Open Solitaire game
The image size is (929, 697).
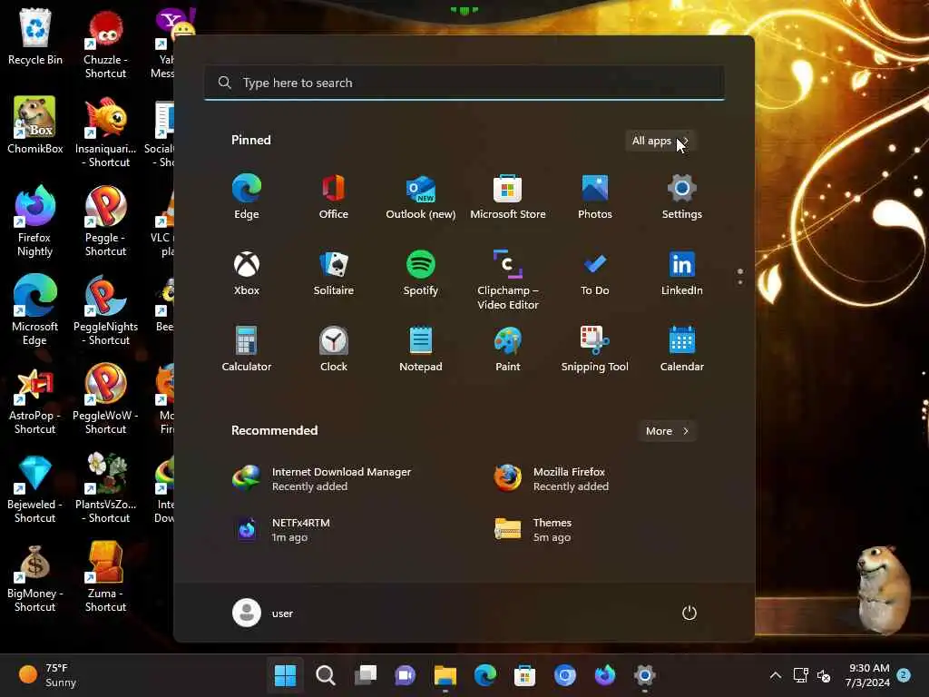click(x=334, y=273)
